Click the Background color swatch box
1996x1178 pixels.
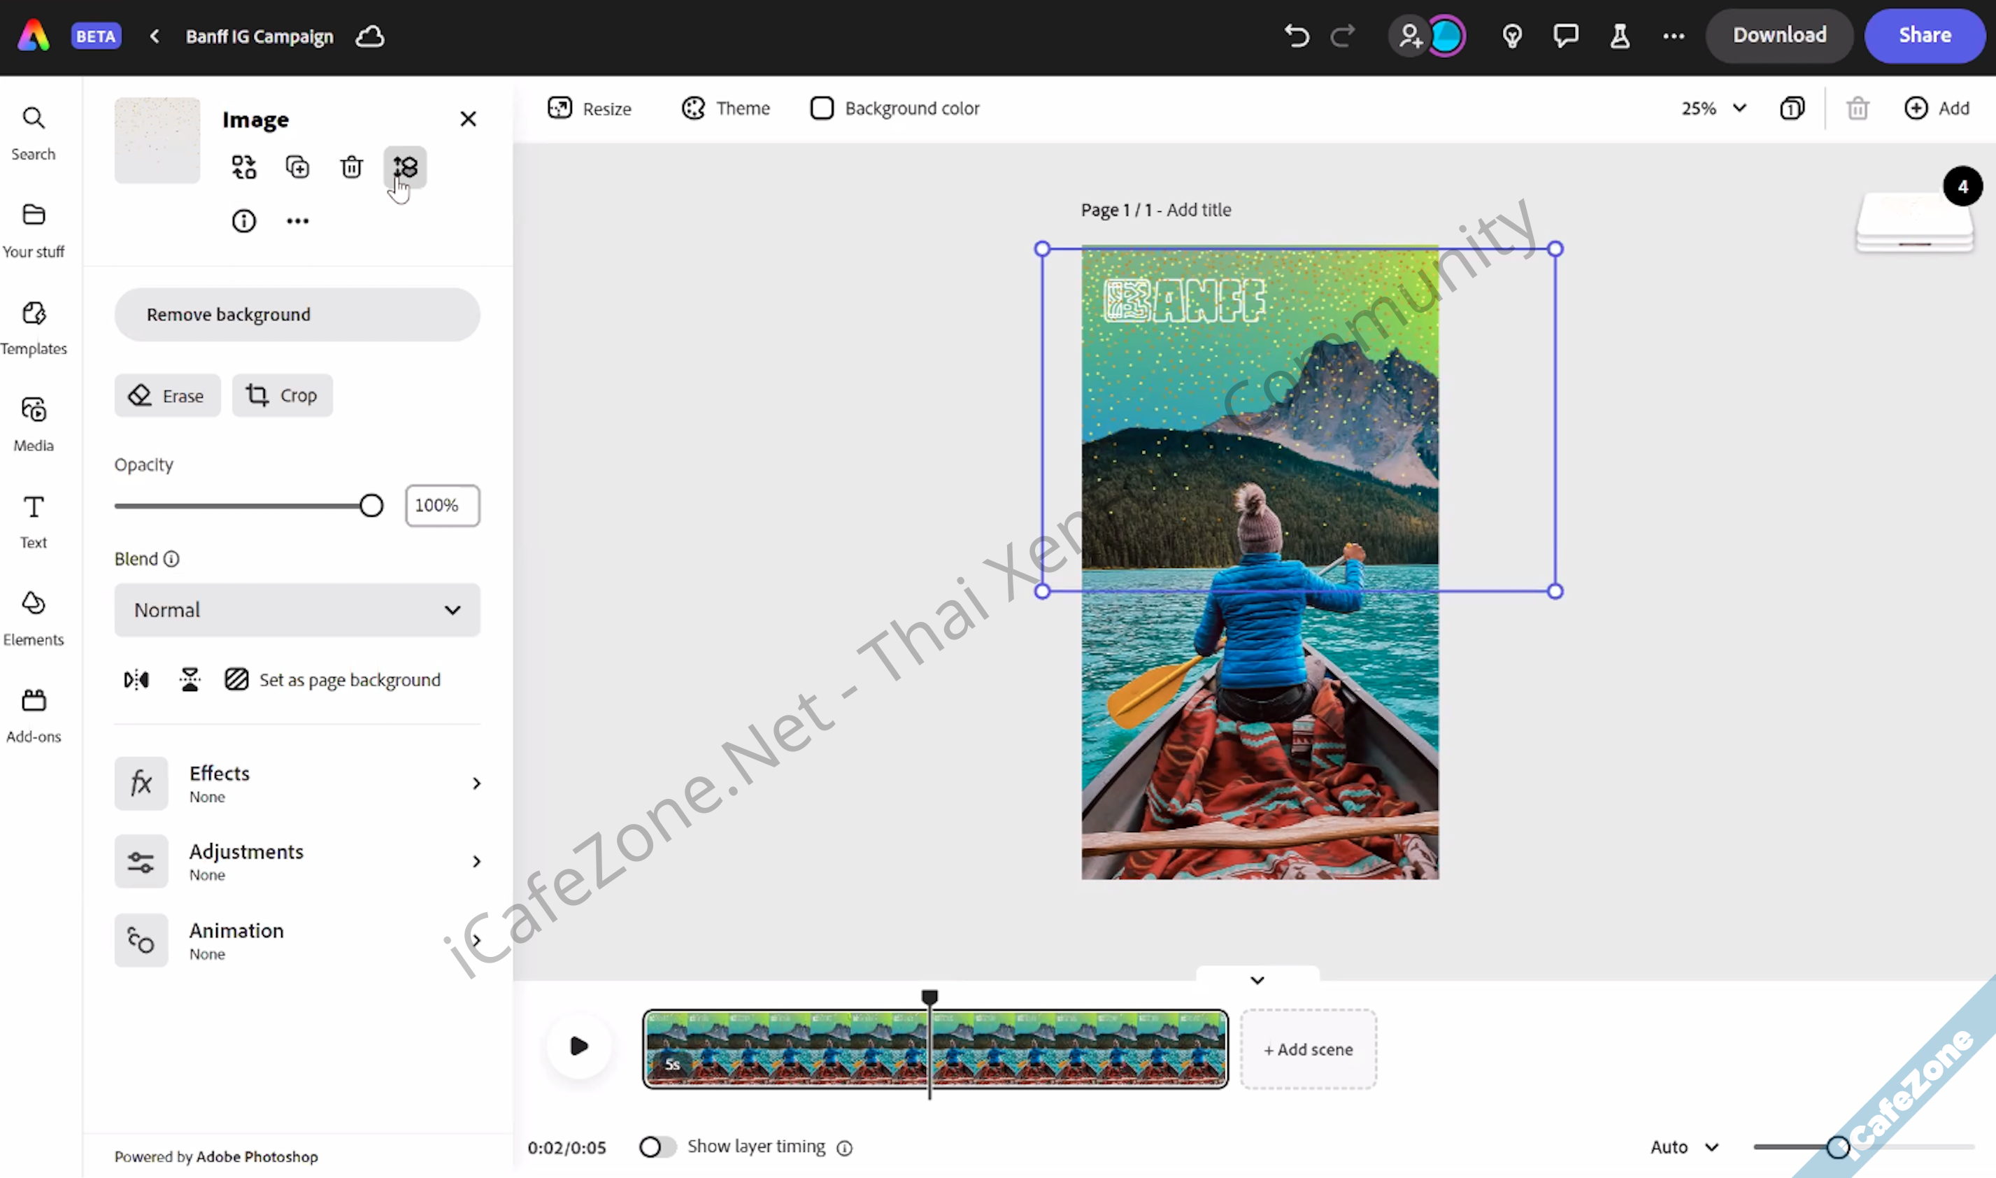coord(822,108)
